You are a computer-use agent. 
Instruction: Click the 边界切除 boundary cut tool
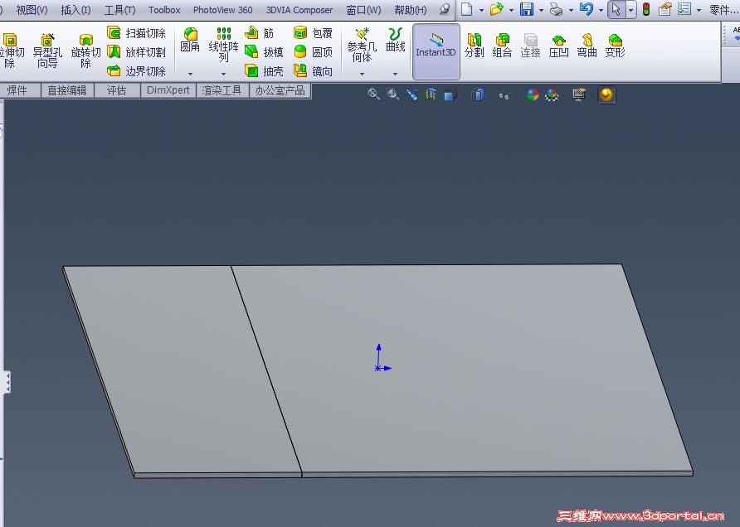137,71
